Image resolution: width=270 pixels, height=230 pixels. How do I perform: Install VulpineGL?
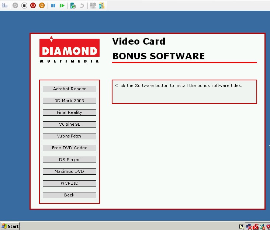point(69,124)
